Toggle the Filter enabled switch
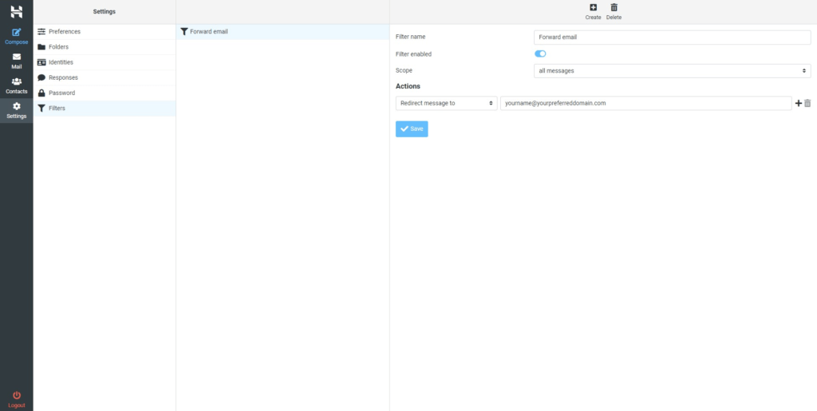Screen dimensions: 817x411 click(x=540, y=53)
